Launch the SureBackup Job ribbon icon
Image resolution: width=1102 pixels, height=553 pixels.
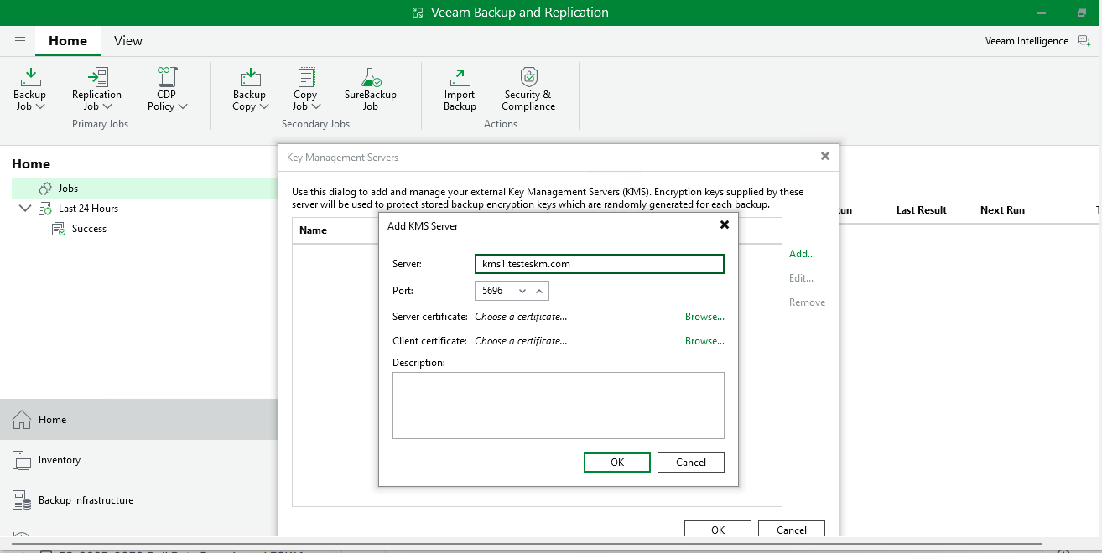pyautogui.click(x=371, y=78)
